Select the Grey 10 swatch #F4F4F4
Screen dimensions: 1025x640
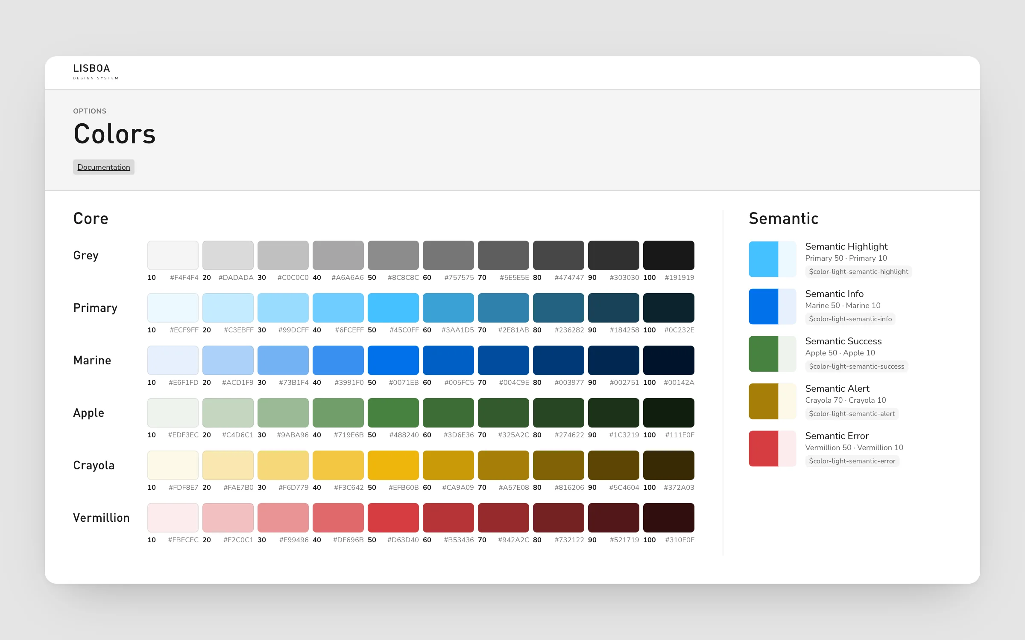tap(173, 255)
